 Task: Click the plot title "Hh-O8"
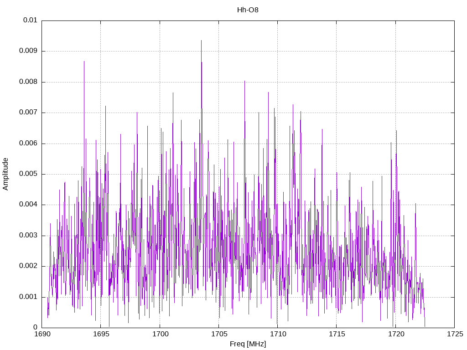point(248,10)
